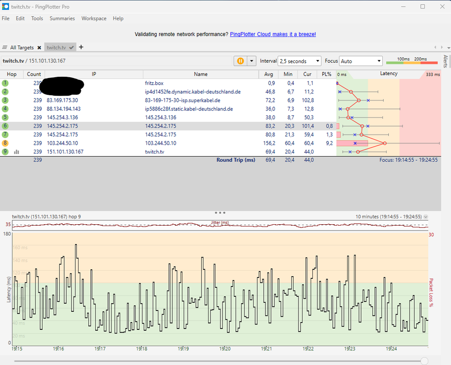Close the All Targets tab
This screenshot has width=451, height=365.
point(39,48)
